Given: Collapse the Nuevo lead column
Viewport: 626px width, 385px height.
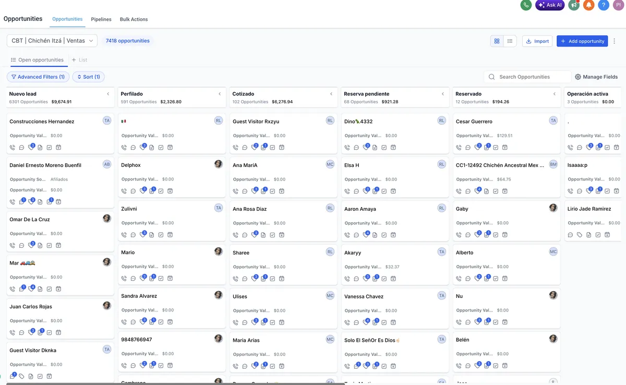Looking at the screenshot, I should (x=108, y=94).
